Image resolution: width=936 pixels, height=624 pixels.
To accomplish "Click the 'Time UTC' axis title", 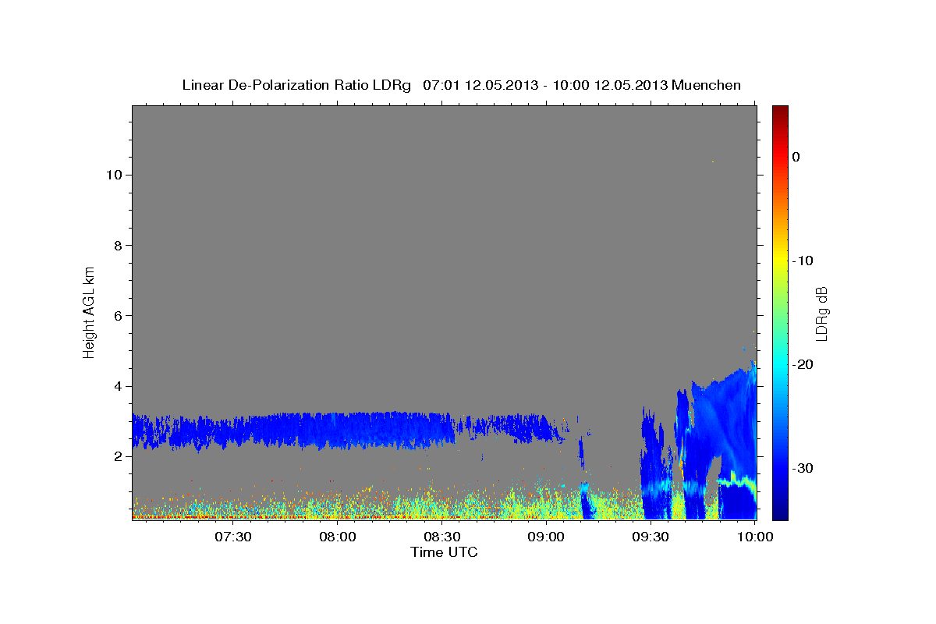I will pyautogui.click(x=444, y=552).
